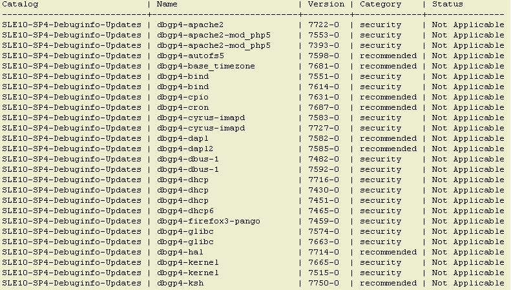Click version number 7727-0
This screenshot has width=511, height=290.
pyautogui.click(x=324, y=129)
